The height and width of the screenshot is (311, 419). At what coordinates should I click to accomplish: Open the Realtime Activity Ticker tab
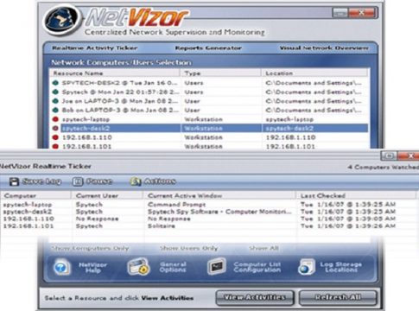95,48
